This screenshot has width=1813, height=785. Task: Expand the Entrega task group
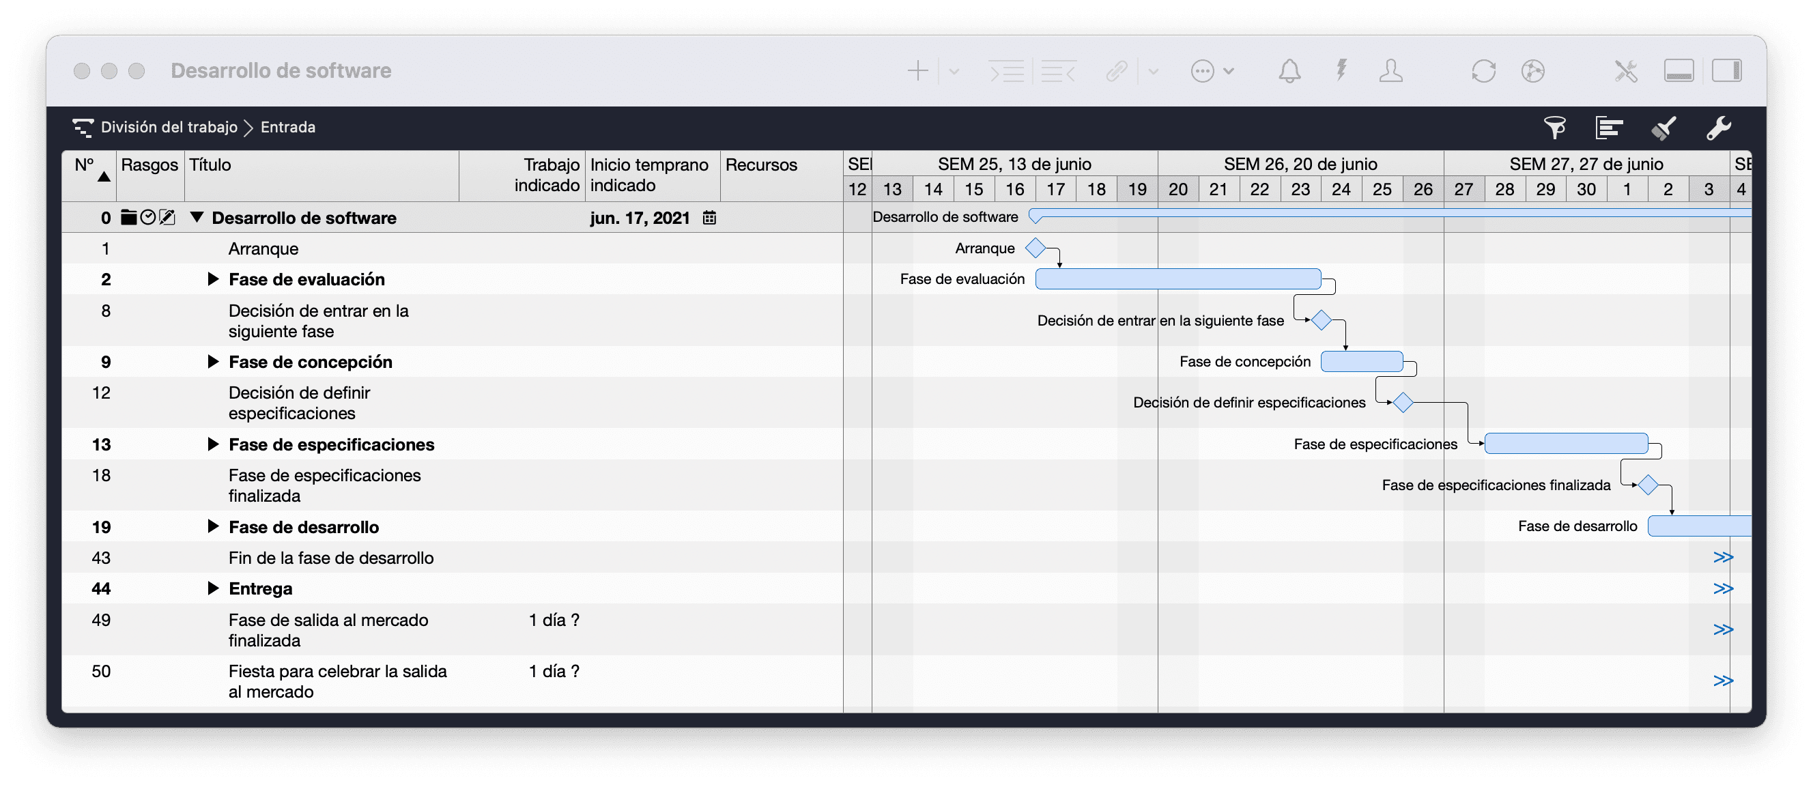pos(212,588)
